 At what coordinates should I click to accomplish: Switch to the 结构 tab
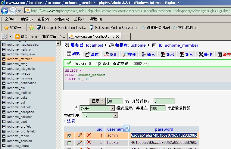[92, 54]
